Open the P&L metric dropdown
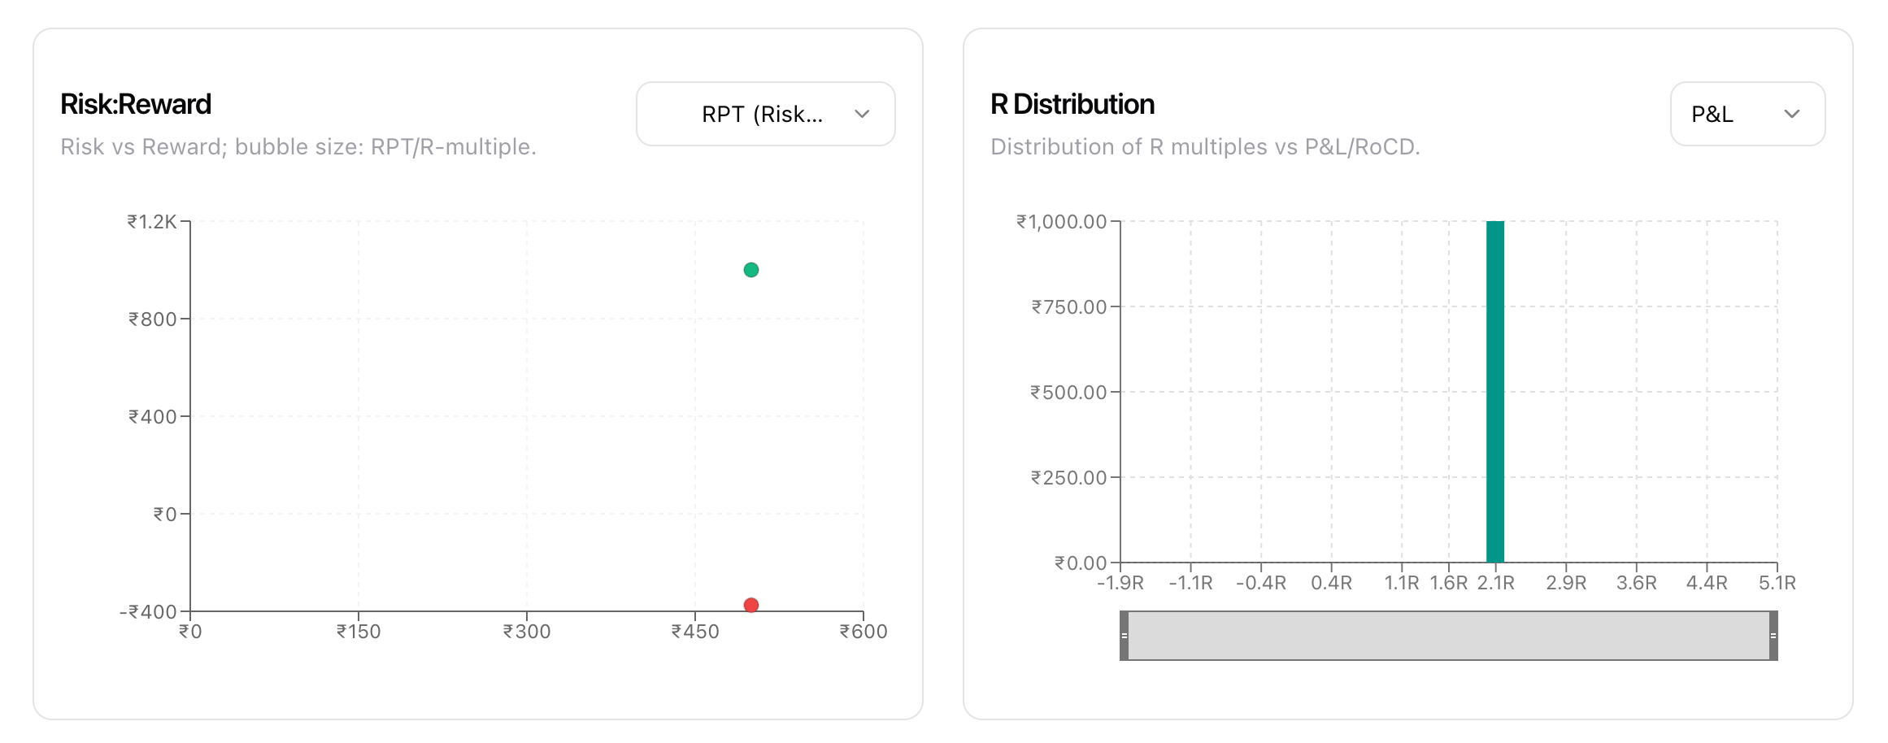Viewport: 1888px width, 743px height. 1747,114
